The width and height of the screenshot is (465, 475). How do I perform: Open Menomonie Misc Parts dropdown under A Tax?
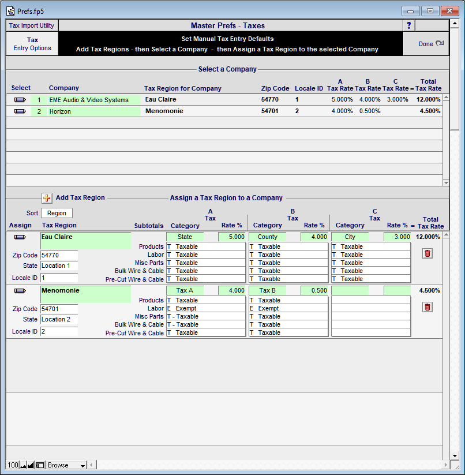(206, 316)
